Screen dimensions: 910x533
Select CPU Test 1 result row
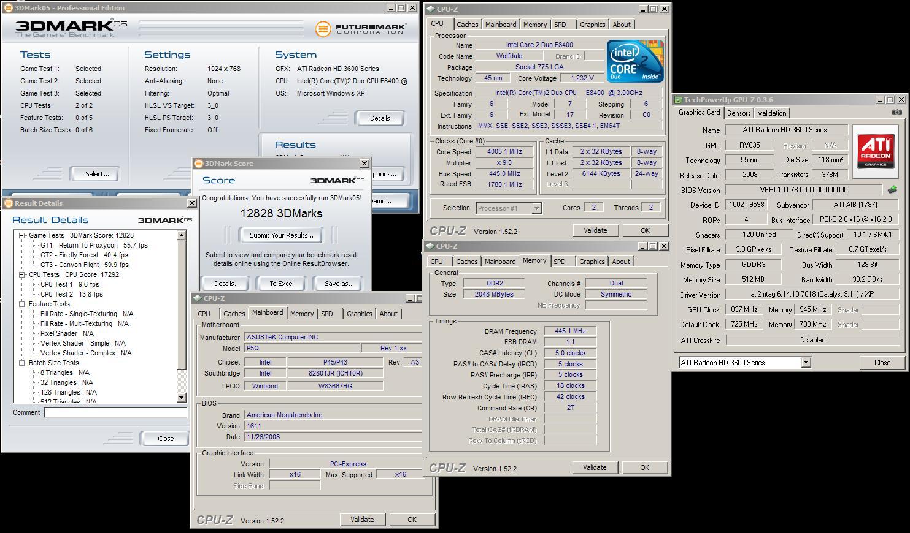[70, 284]
